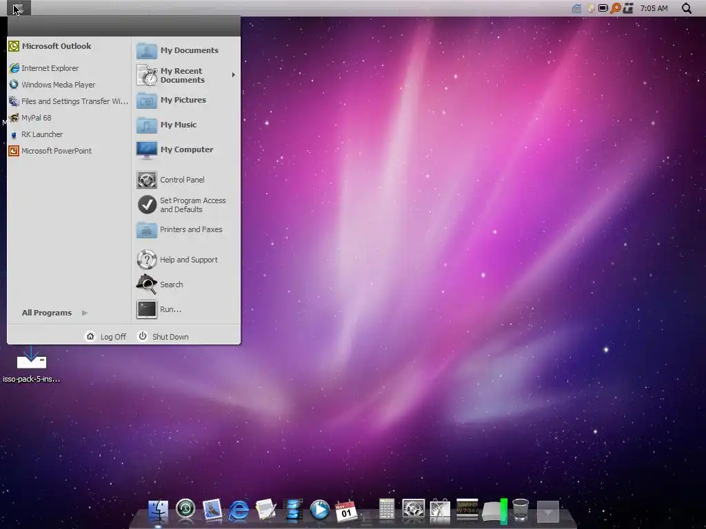
Task: Open the Trash can in dock
Action: (521, 510)
